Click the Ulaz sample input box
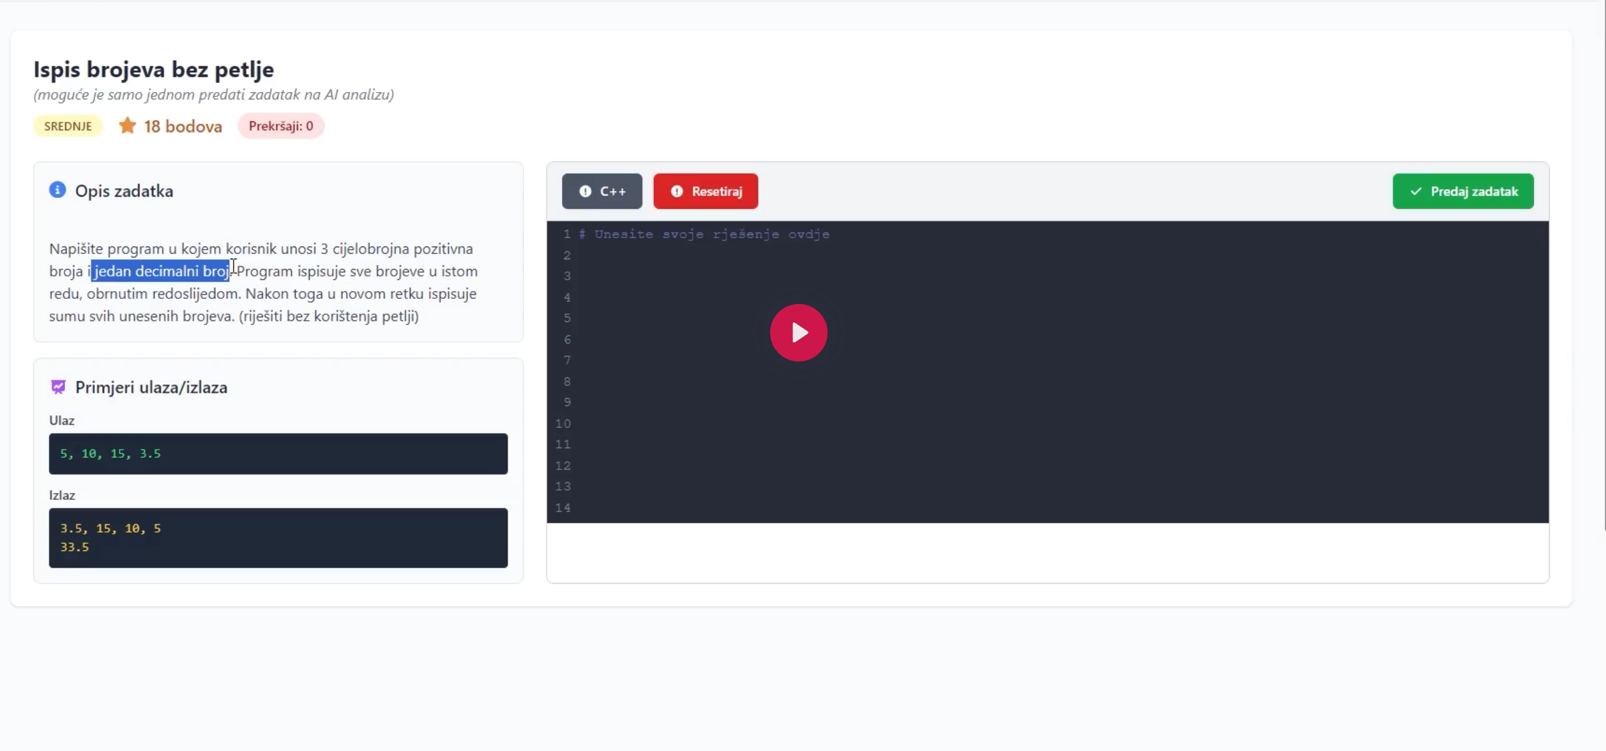The width and height of the screenshot is (1606, 751). 278,453
